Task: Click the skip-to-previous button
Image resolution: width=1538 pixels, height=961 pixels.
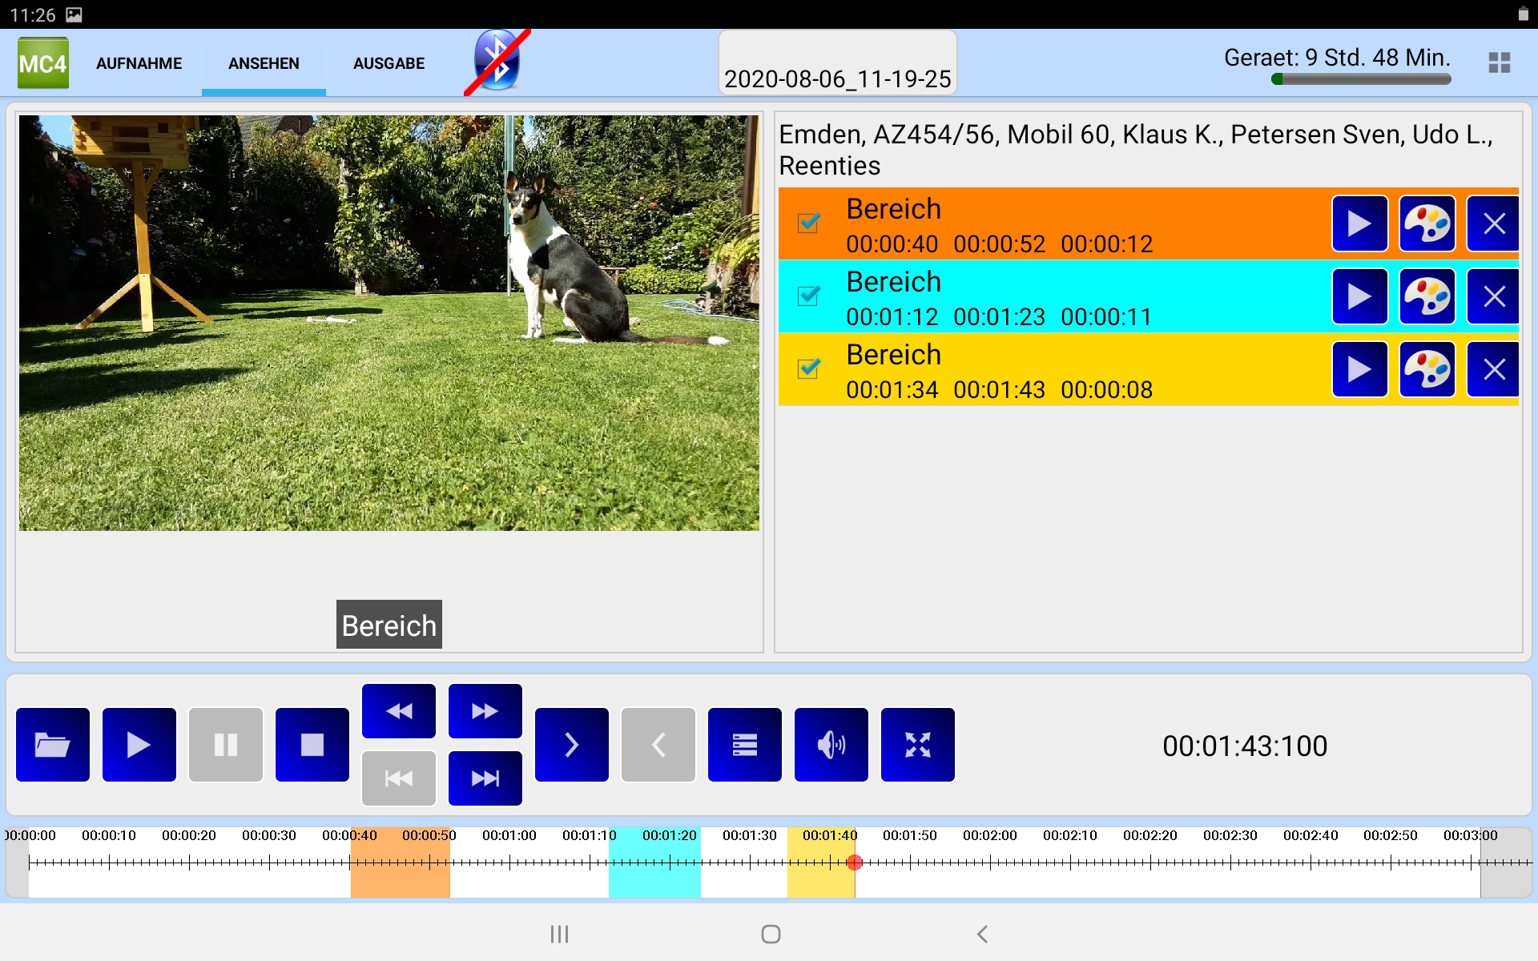Action: tap(399, 778)
